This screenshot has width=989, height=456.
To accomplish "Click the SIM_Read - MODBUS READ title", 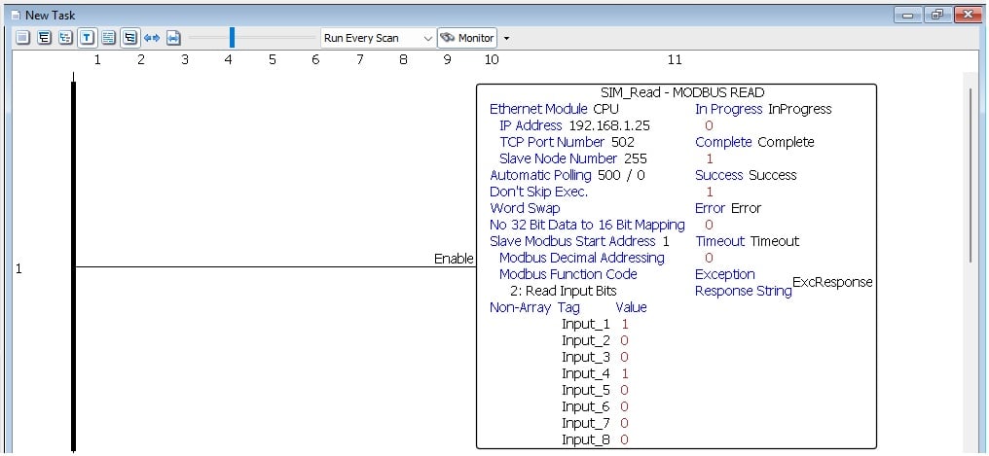I will [x=682, y=92].
